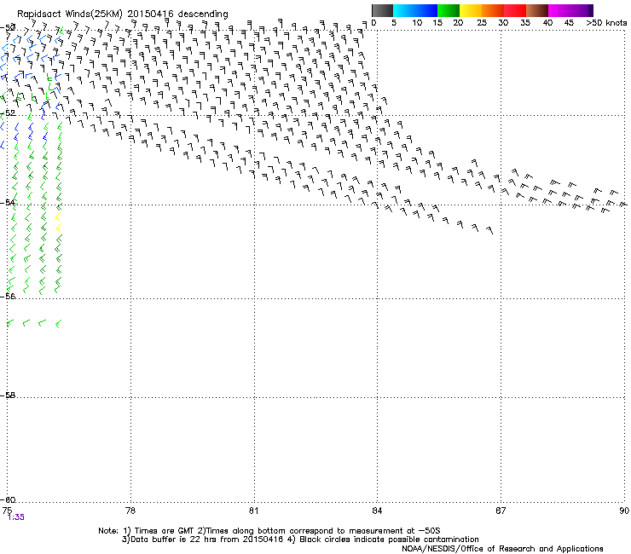Click the leftmost isolated green barb below -56
The width and height of the screenshot is (631, 554).
10,323
